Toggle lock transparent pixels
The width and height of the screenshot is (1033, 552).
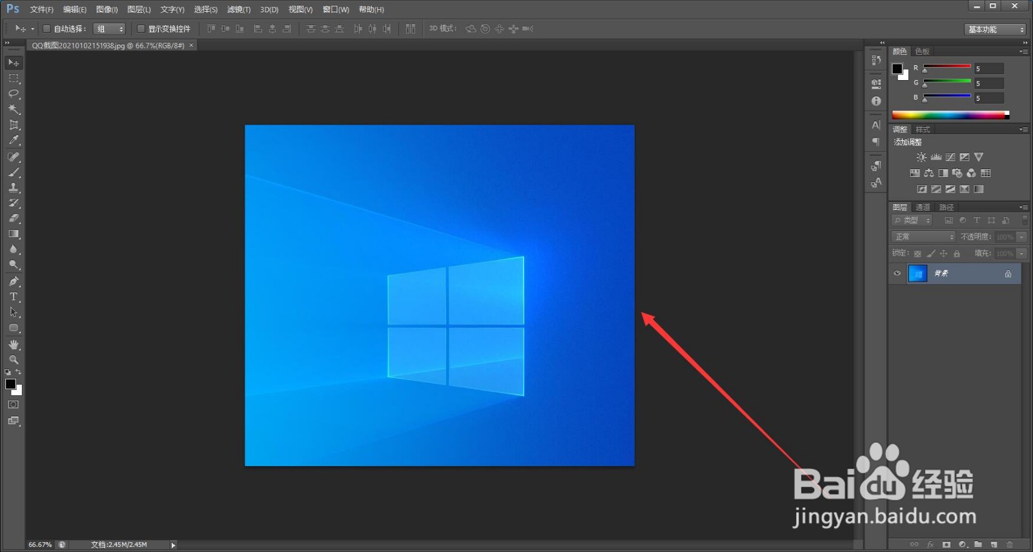coord(917,254)
